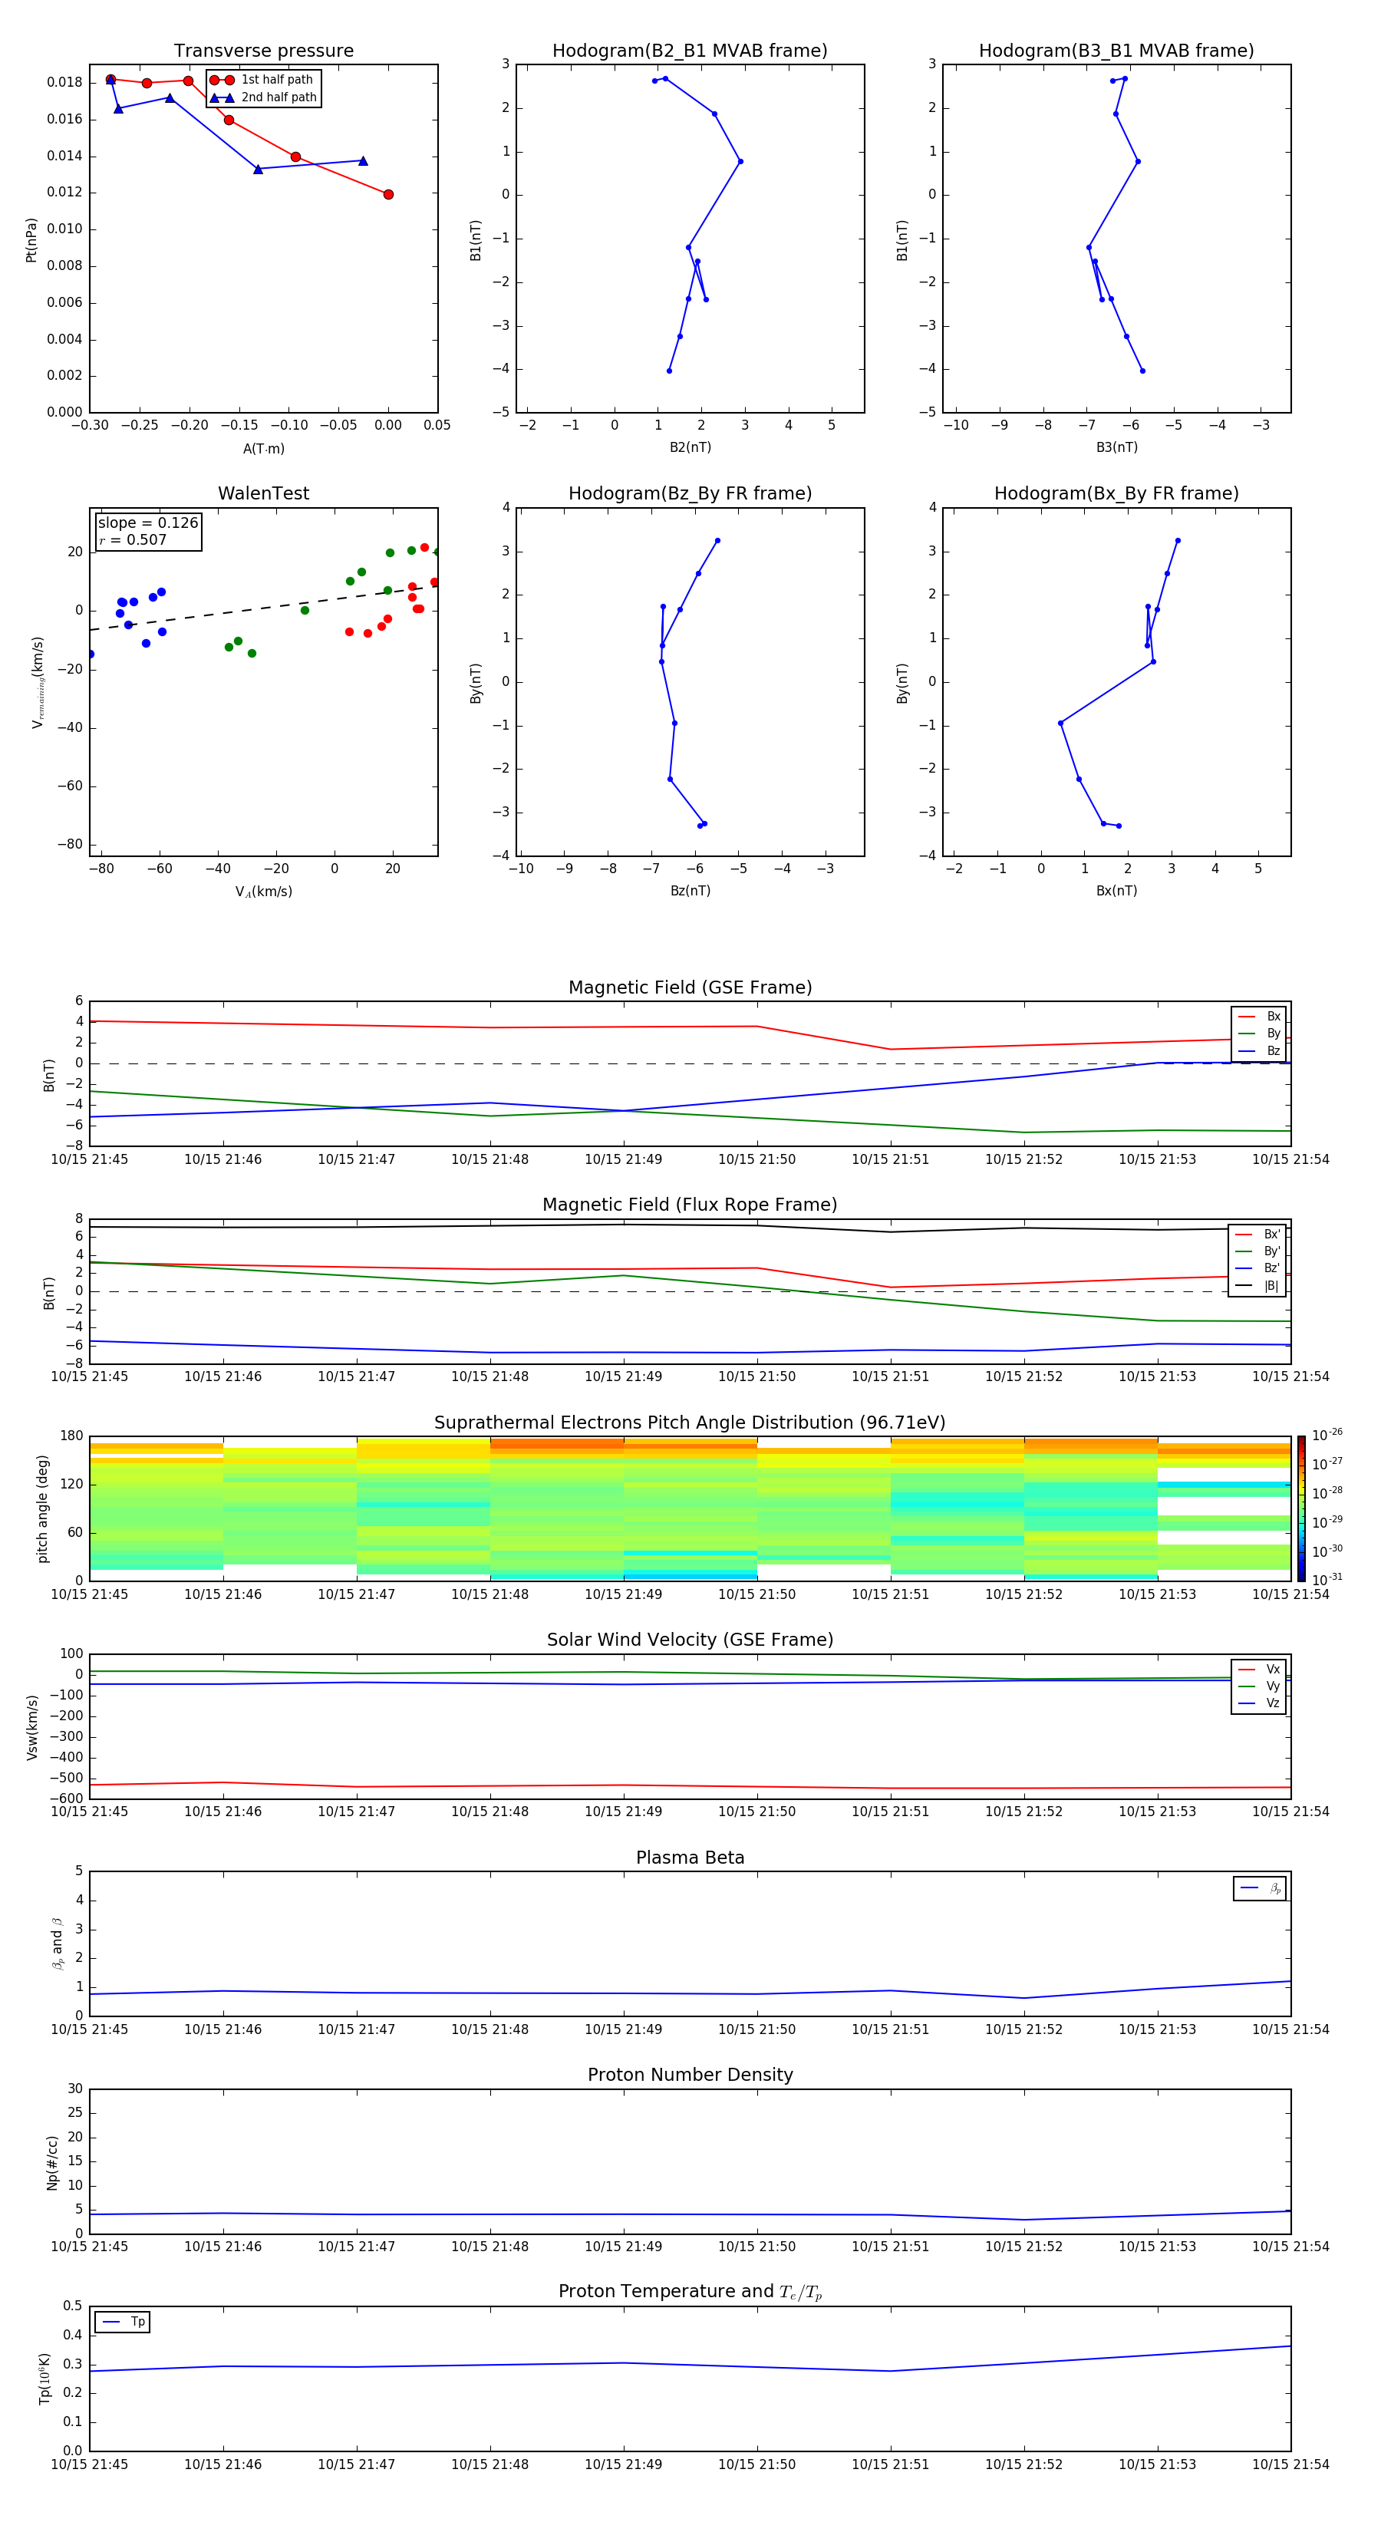Click the dashed fit line in WalenTest
1381x2532 pixels.
262,608
